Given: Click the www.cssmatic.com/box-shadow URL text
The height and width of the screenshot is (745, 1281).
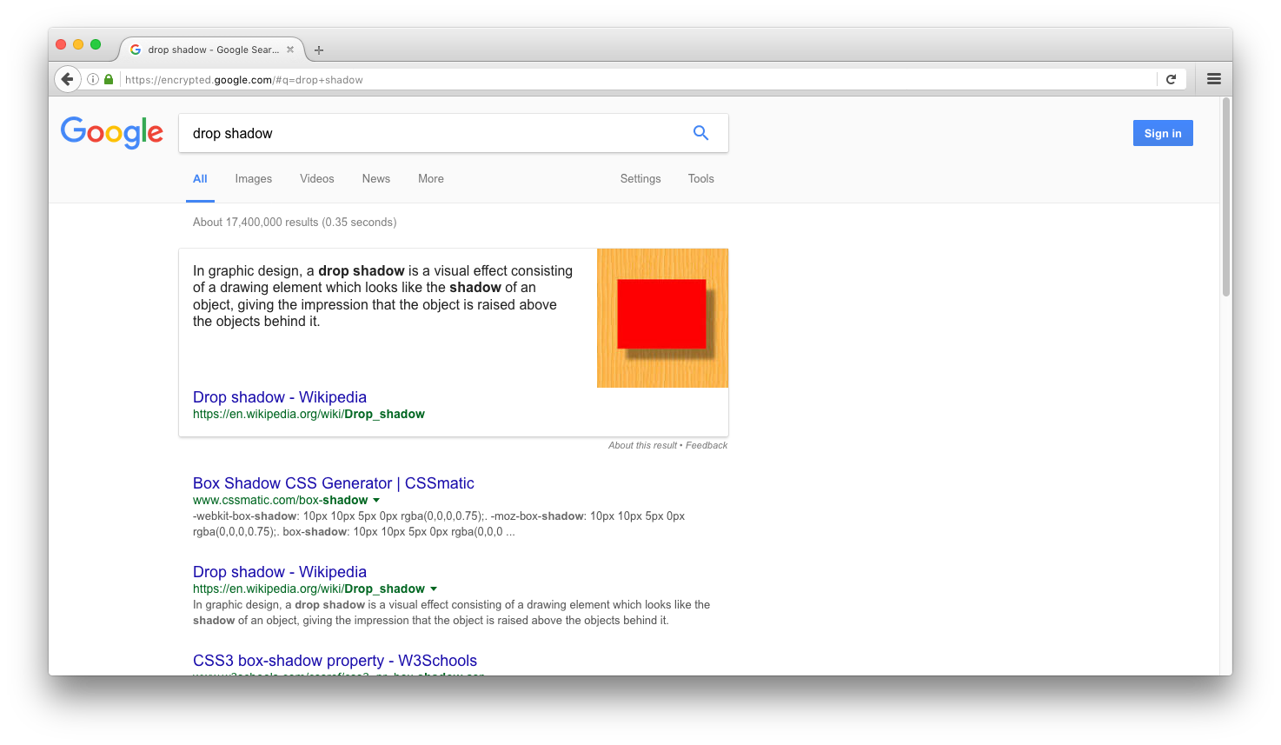Looking at the screenshot, I should click(280, 501).
